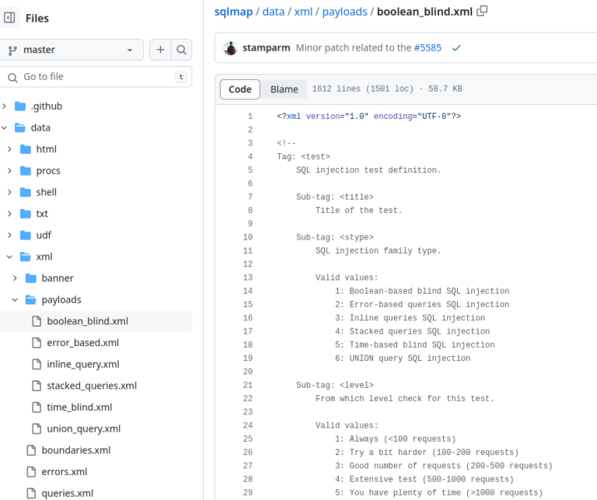
Task: Switch to the Blame tab
Action: [x=284, y=89]
